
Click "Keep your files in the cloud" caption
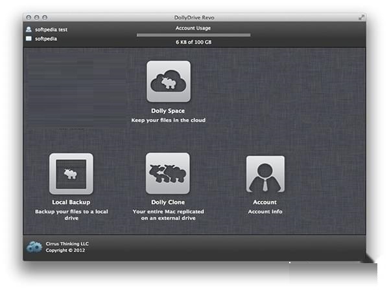tap(168, 120)
